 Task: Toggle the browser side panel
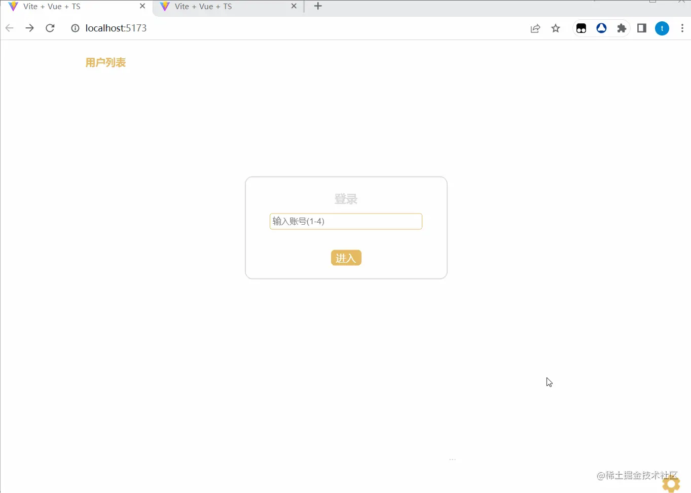[x=642, y=28]
